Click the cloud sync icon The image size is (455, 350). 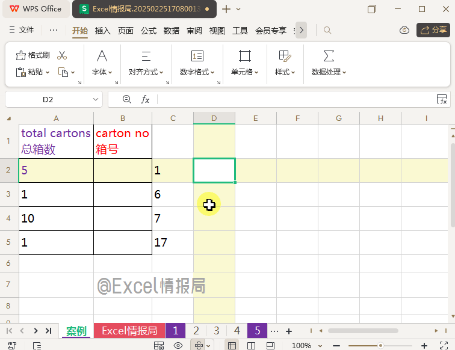404,30
